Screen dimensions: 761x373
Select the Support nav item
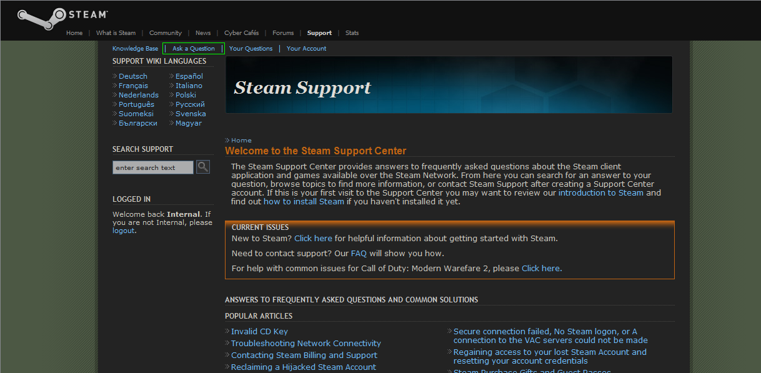(319, 33)
